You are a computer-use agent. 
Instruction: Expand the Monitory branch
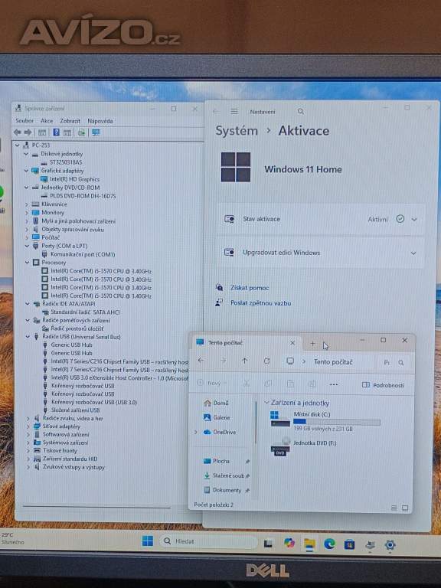(27, 213)
